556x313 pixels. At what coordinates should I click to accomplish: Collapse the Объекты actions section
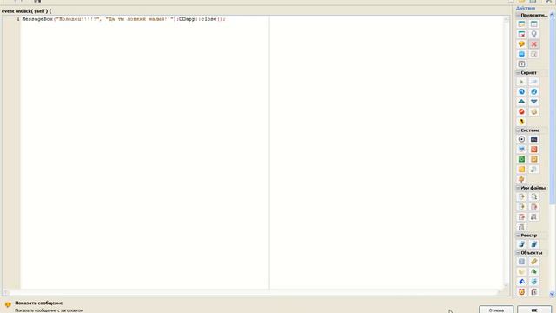(518, 253)
